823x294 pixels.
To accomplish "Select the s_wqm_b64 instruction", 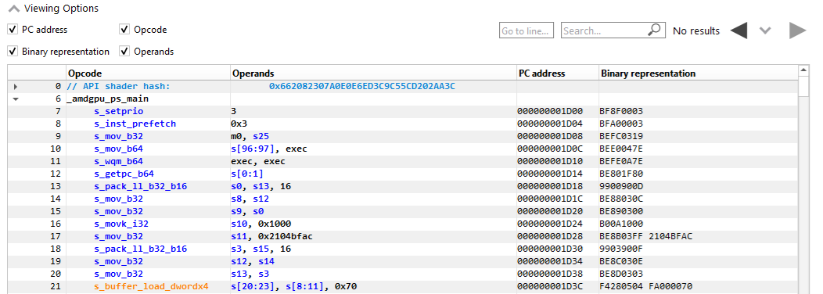I will (119, 161).
